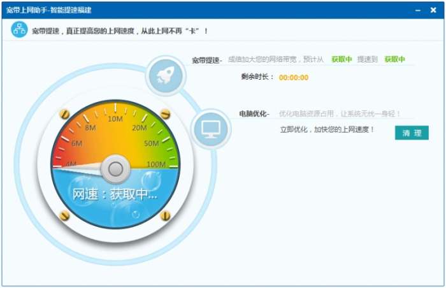
Task: Click the 电脑优化 section label
Action: click(254, 114)
